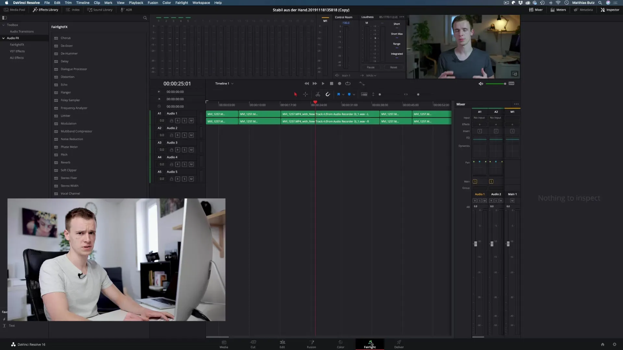This screenshot has width=623, height=350.
Task: Switch to the Color page tab
Action: pyautogui.click(x=340, y=344)
